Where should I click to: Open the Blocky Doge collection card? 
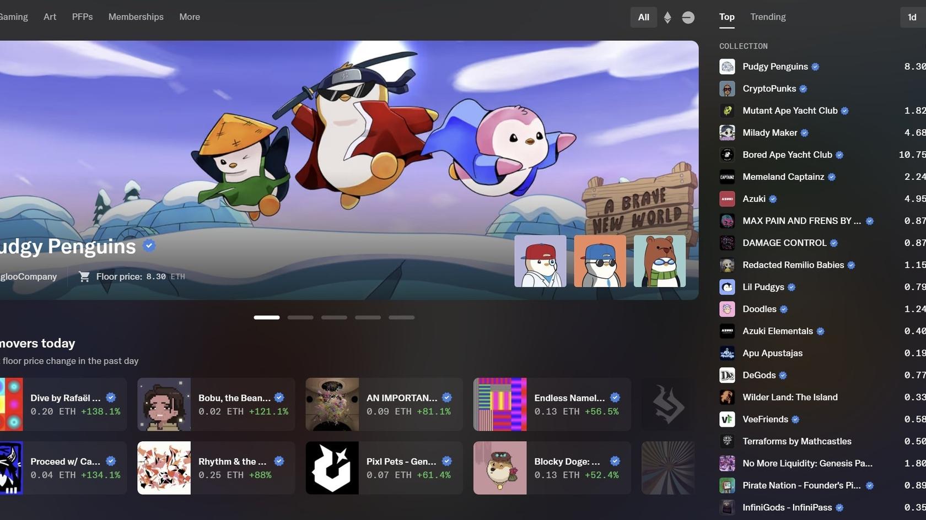point(552,468)
